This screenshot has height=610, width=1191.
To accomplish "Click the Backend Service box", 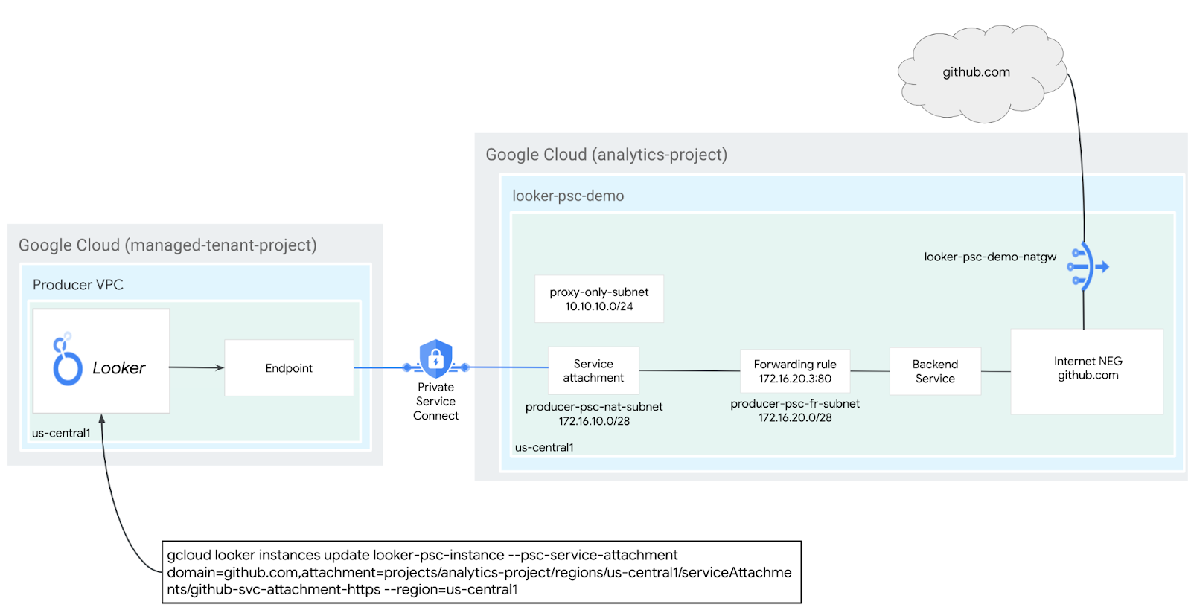I will [935, 371].
